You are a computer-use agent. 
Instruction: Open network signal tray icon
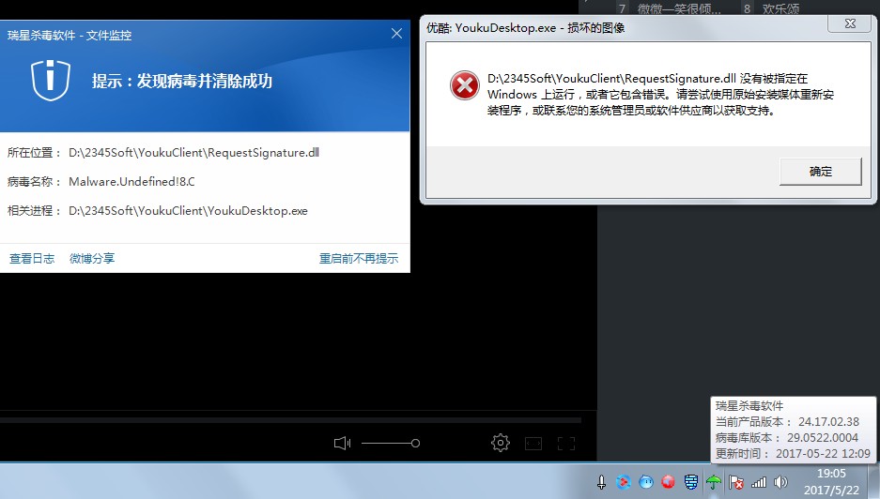click(758, 481)
